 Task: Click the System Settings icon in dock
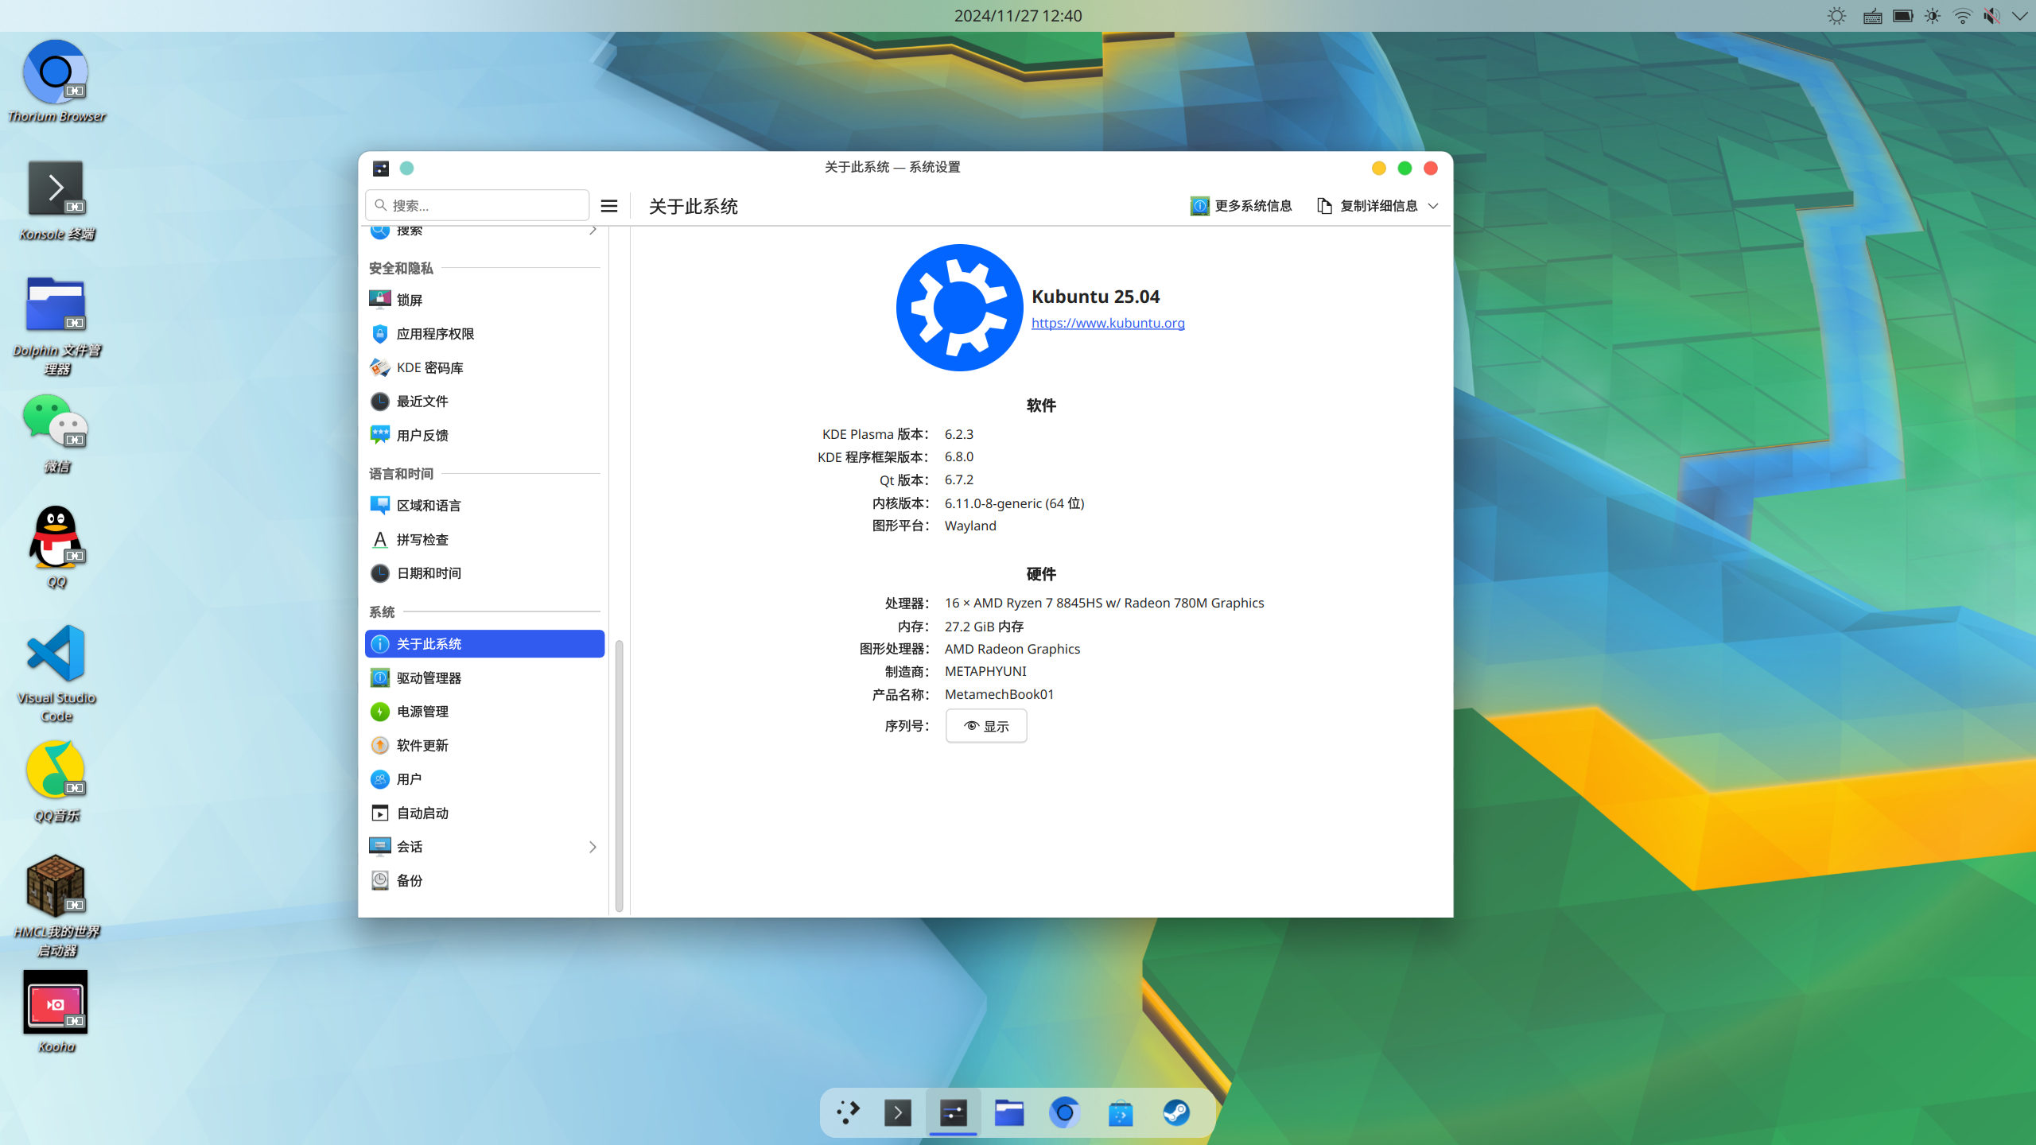pos(953,1112)
